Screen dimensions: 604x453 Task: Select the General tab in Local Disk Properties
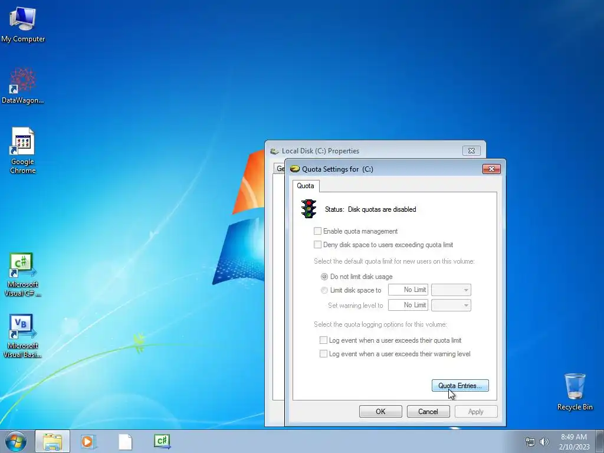coord(280,168)
